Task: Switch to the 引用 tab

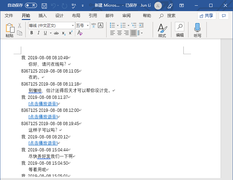Action: (x=93, y=16)
